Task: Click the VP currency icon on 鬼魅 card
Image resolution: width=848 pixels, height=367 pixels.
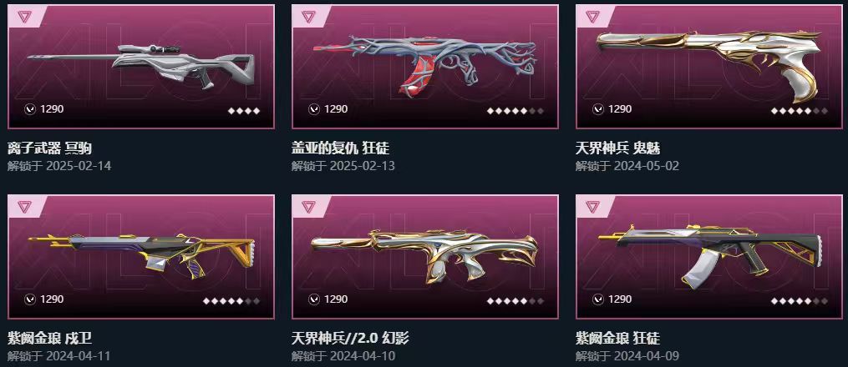Action: coord(597,109)
